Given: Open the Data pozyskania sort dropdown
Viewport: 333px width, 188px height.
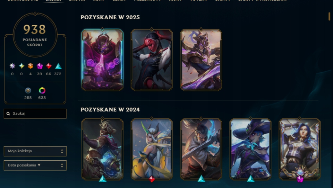Looking at the screenshot, I should 35,166.
